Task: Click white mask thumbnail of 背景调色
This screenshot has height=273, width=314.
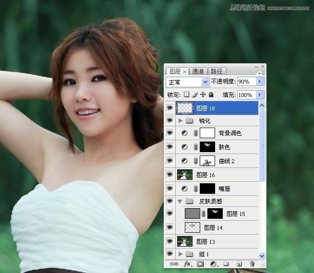Action: coord(207,133)
